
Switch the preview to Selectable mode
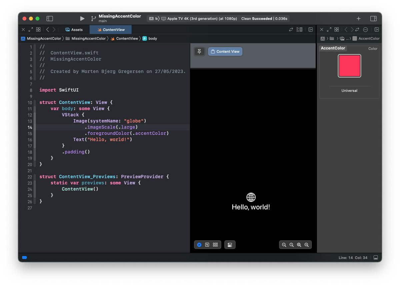[x=207, y=245]
